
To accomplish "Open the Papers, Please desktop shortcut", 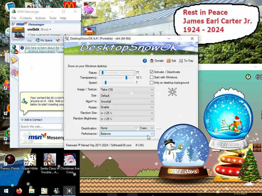I will coord(10,162).
